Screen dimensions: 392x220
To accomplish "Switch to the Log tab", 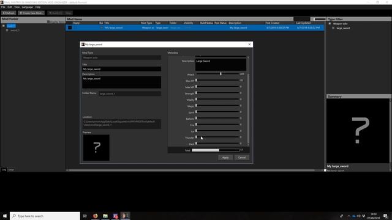I will pyautogui.click(x=4, y=170).
